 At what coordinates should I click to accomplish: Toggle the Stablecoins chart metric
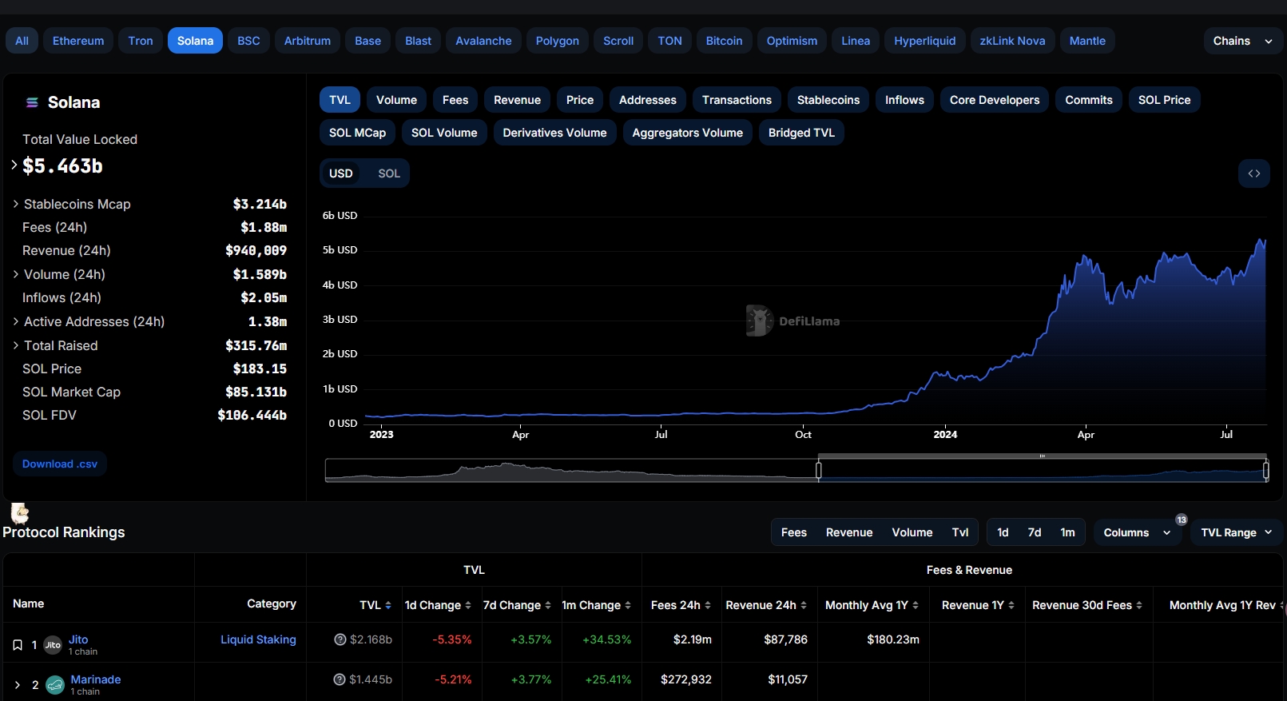[x=828, y=100]
